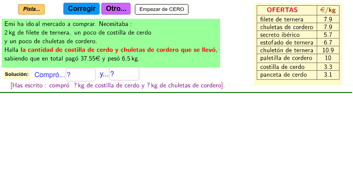
Task: Click the 'chuletas de cordero' table row label
Action: point(287,27)
